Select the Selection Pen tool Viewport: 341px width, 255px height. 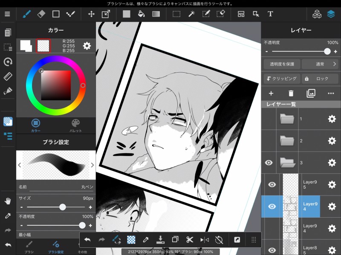(206, 14)
